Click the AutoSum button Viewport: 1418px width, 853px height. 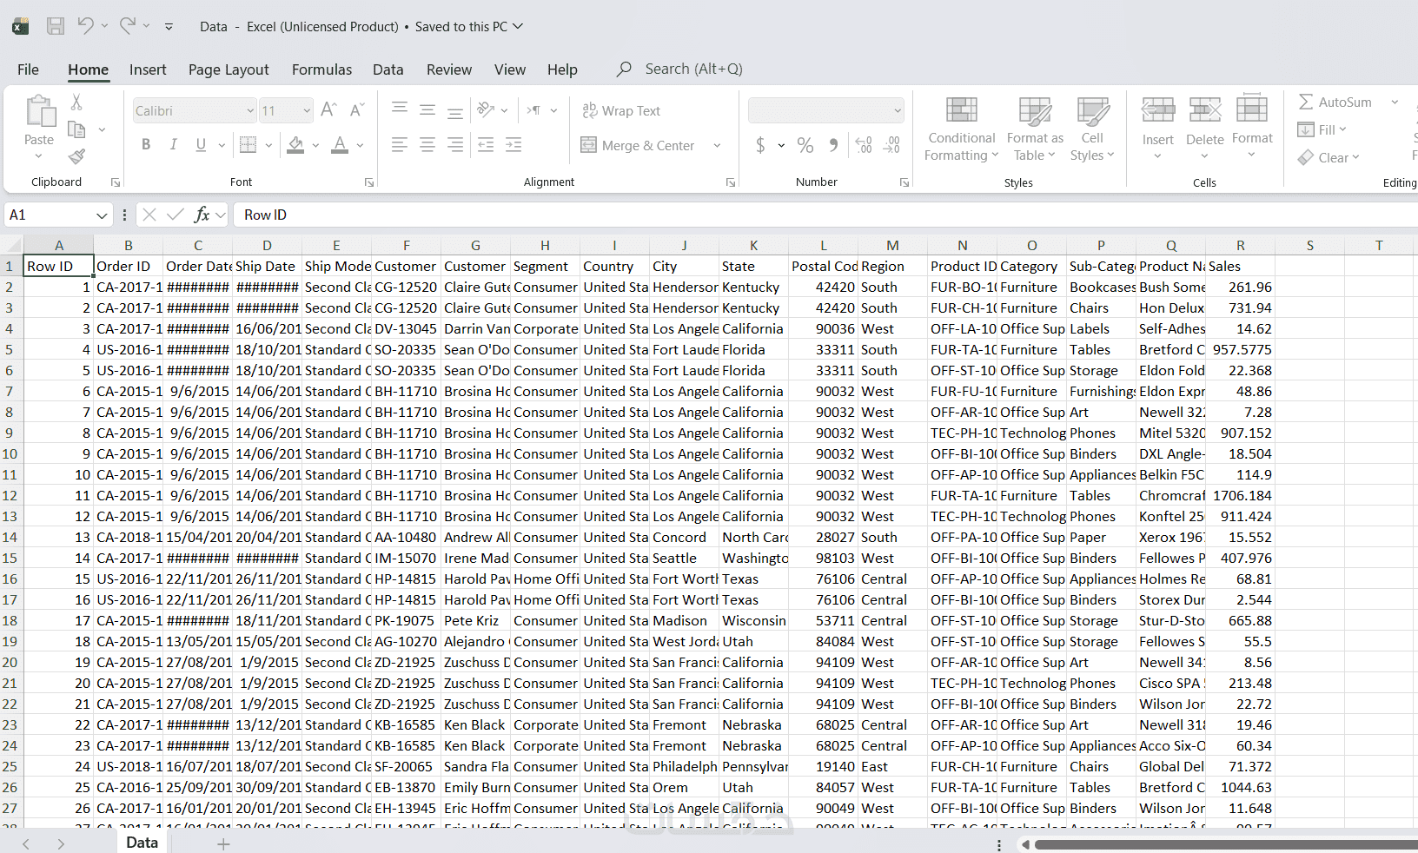click(x=1335, y=102)
